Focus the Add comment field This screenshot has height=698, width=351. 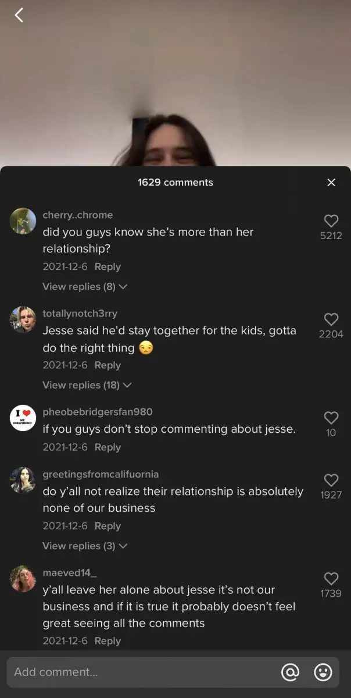139,672
